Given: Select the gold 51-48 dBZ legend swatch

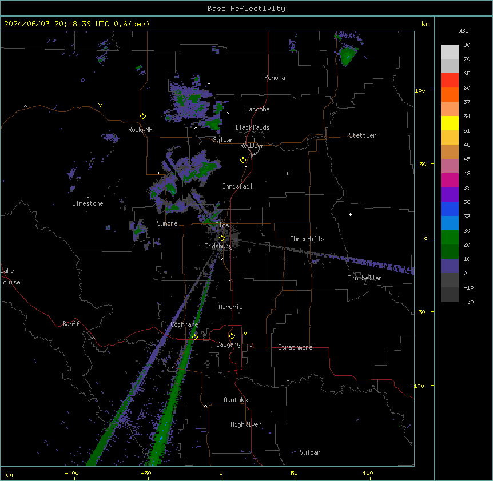Looking at the screenshot, I should [450, 138].
